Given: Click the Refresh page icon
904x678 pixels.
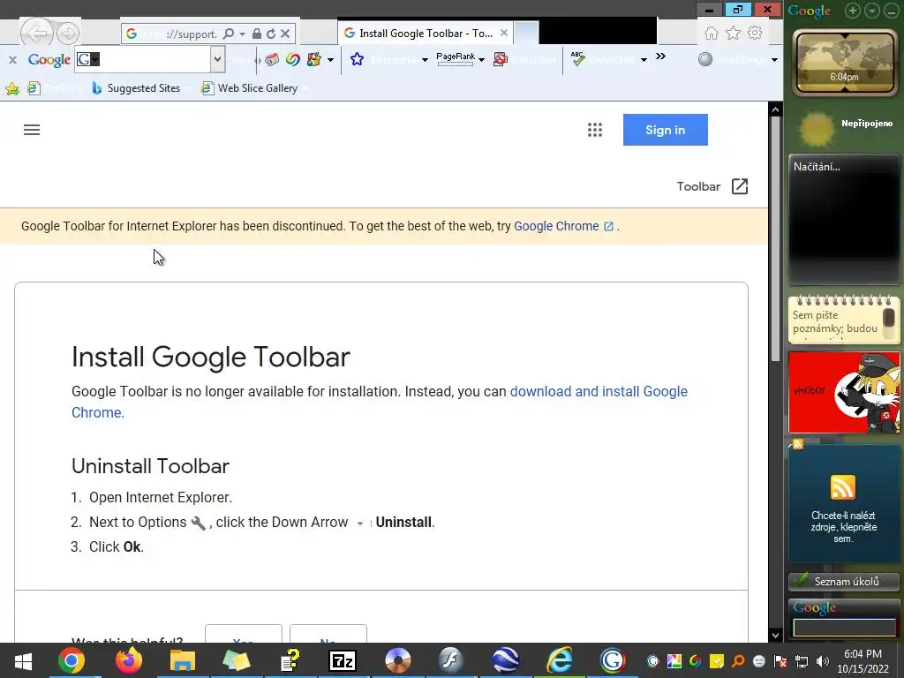Looking at the screenshot, I should [271, 34].
